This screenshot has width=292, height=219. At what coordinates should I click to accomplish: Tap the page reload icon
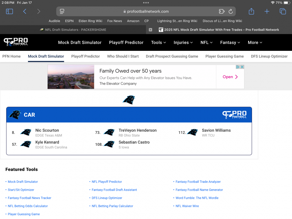click(x=230, y=11)
